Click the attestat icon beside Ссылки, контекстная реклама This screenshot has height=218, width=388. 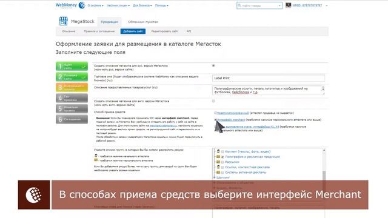tap(218, 167)
